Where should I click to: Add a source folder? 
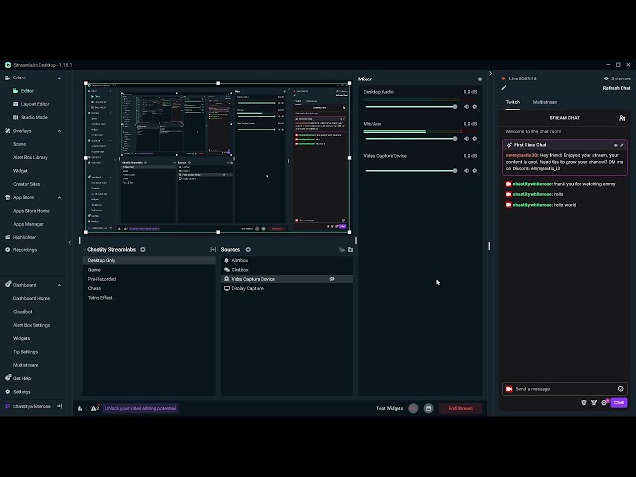coord(350,249)
